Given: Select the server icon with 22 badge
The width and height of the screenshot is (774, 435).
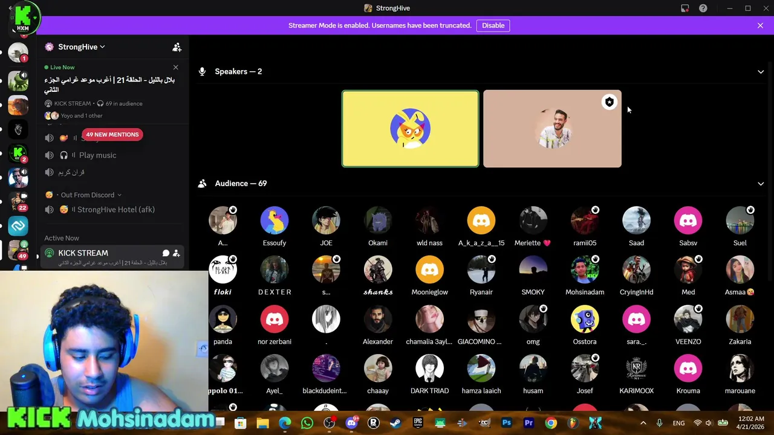Looking at the screenshot, I should (18, 201).
